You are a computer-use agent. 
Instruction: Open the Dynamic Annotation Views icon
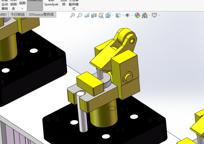point(101,15)
